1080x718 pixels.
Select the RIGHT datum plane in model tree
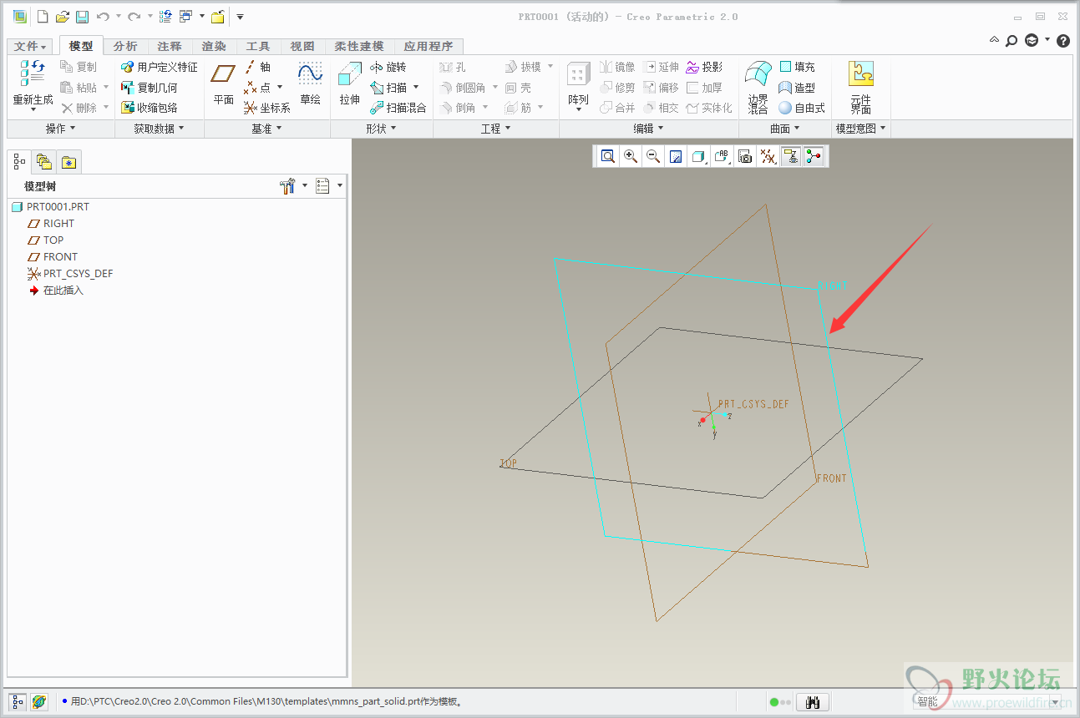tap(51, 224)
